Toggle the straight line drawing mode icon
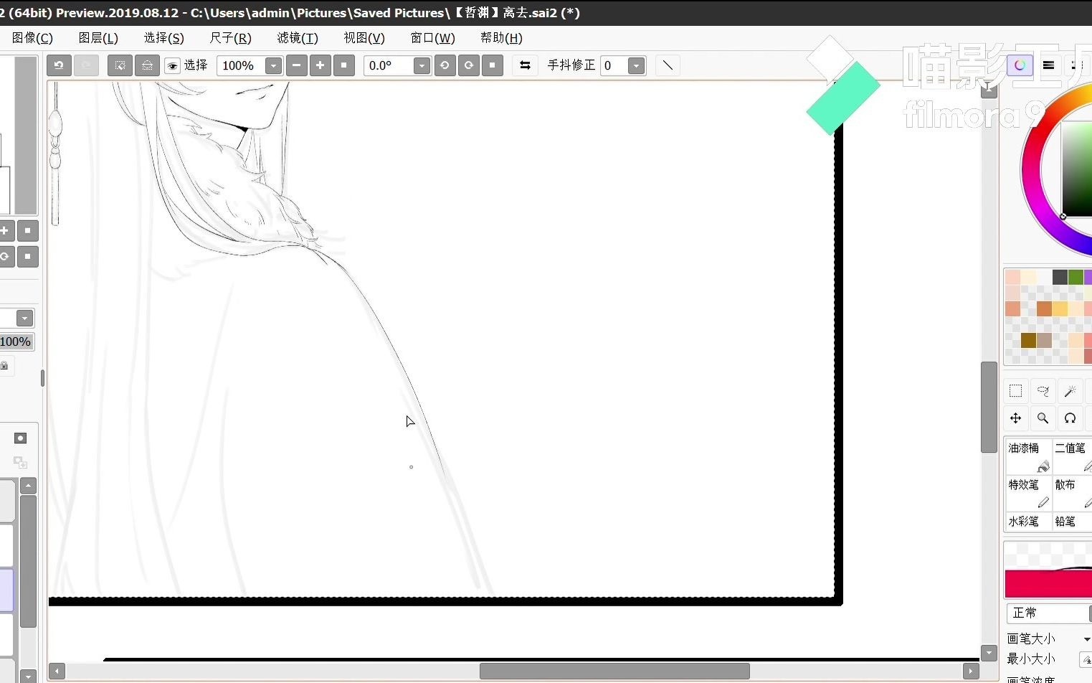The height and width of the screenshot is (683, 1092). [x=668, y=65]
